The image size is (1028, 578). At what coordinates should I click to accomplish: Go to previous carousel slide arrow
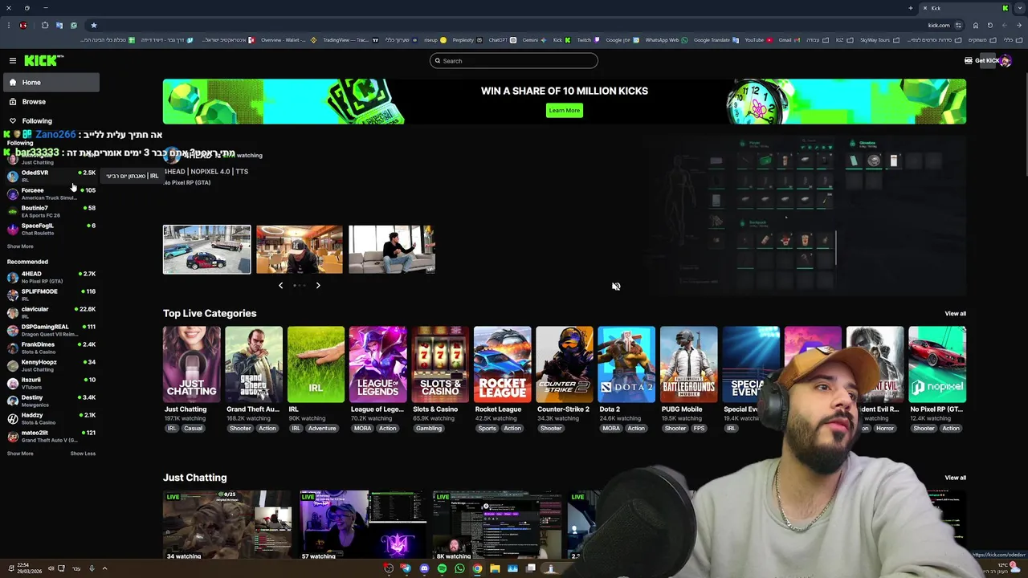(x=280, y=285)
